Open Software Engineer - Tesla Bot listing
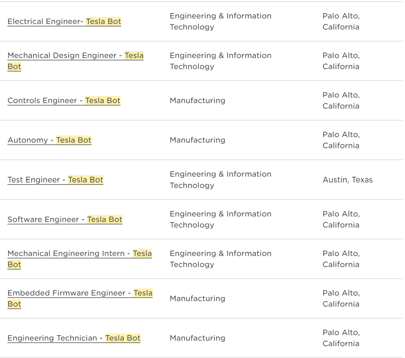The height and width of the screenshot is (358, 405). tap(65, 219)
